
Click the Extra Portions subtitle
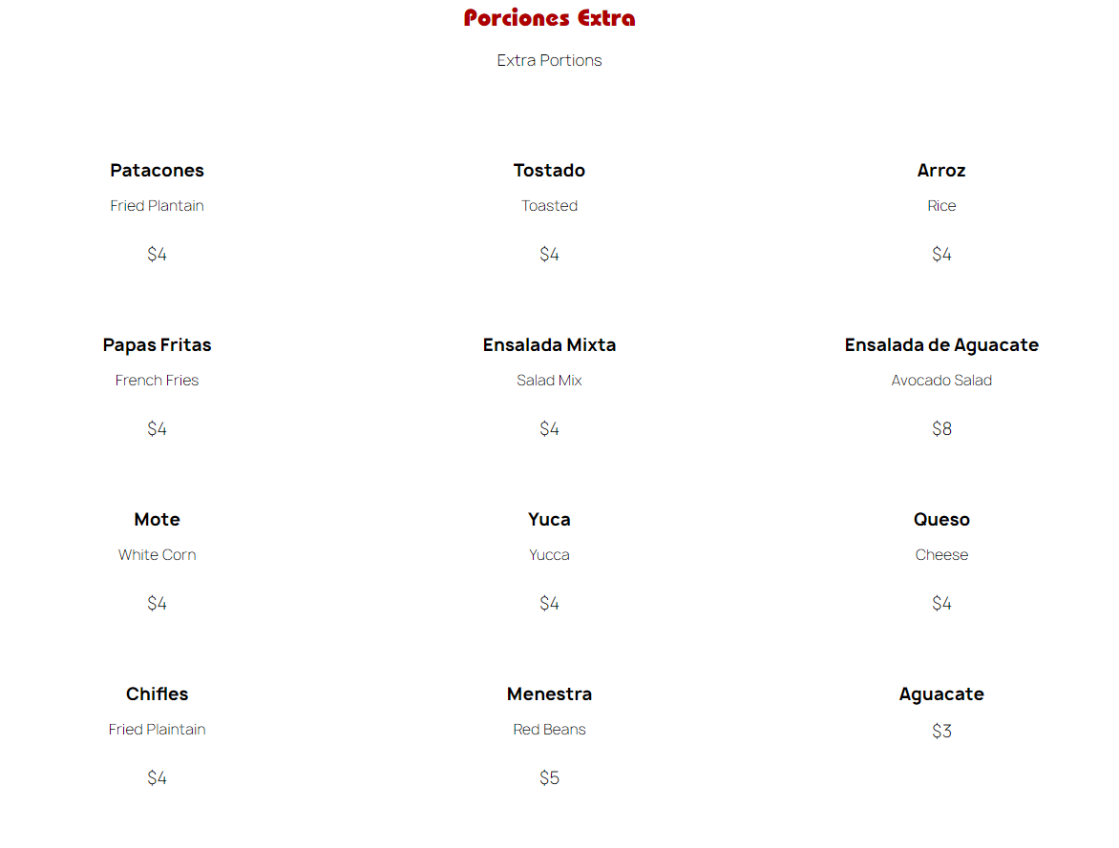(x=549, y=60)
